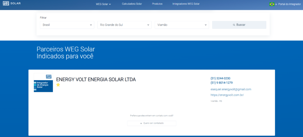Click the Integrador de Energia Solar badge
303x137 pixels.
click(x=43, y=82)
